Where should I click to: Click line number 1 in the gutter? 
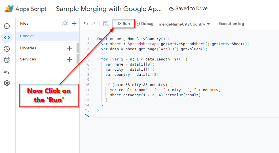coord(88,39)
